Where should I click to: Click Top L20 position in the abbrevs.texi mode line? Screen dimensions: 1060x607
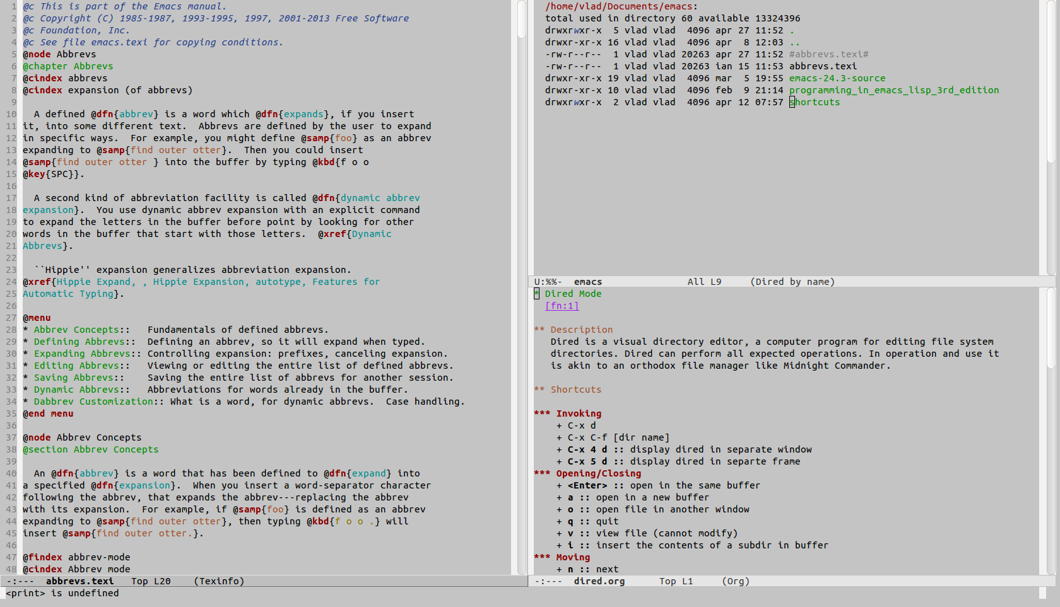click(151, 581)
